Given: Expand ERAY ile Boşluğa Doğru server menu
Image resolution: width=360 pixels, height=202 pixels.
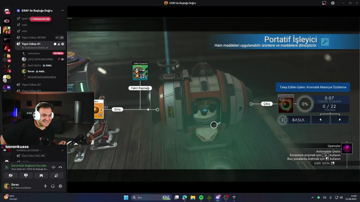Looking at the screenshot, I should click(62, 11).
